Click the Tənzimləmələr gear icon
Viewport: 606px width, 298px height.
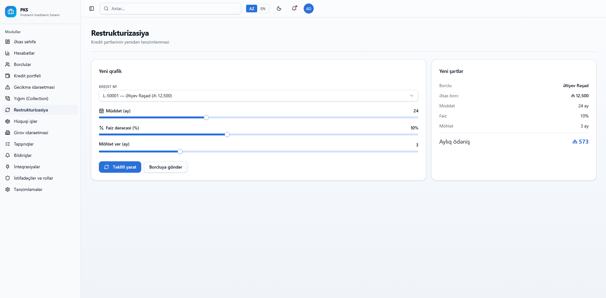click(8, 189)
